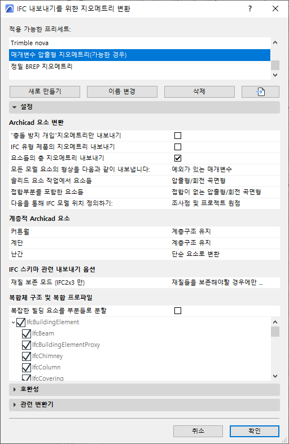Select the IfcChimney tree label
This screenshot has width=289, height=444.
point(47,356)
